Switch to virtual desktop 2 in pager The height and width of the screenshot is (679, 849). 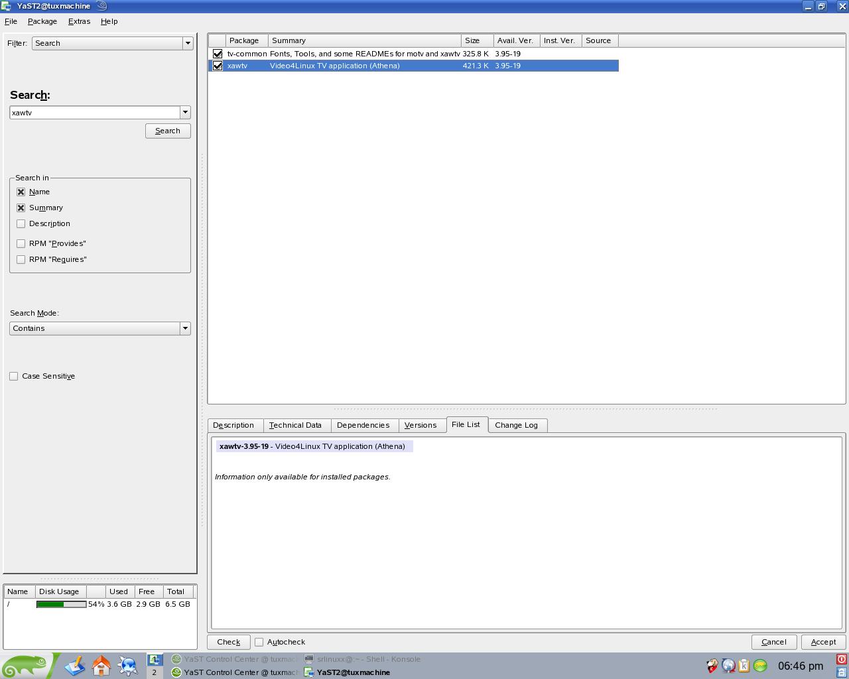155,672
